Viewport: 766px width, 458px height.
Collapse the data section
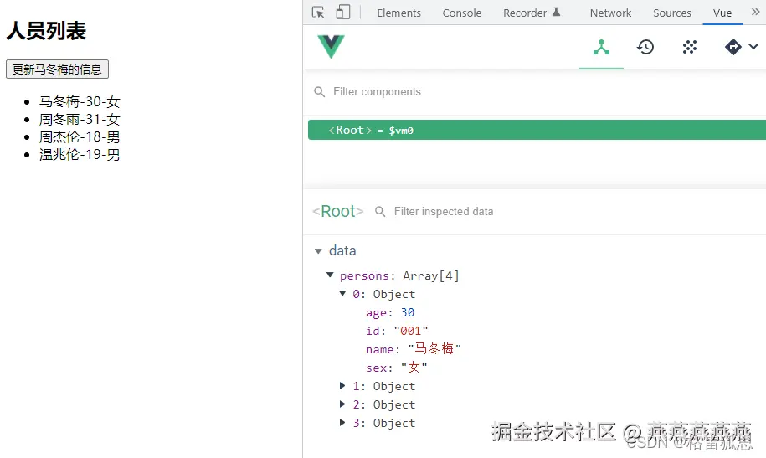(x=318, y=250)
